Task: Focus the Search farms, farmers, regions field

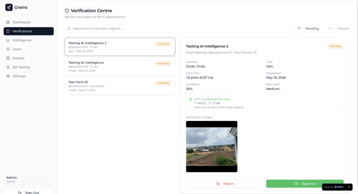Action: coord(179,28)
